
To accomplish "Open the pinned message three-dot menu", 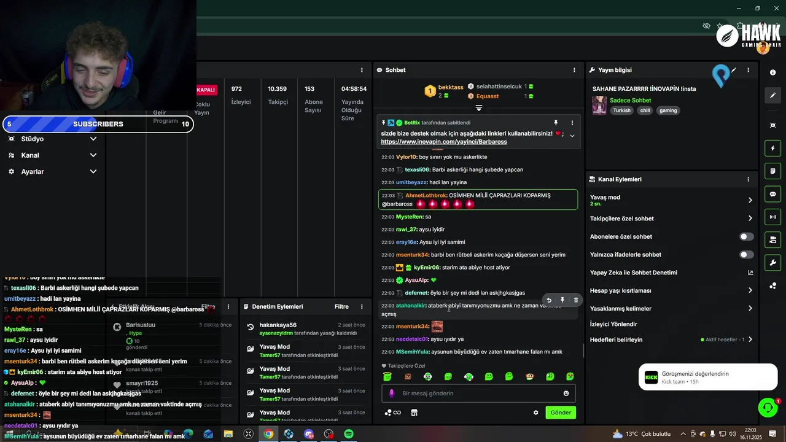I will [x=572, y=123].
